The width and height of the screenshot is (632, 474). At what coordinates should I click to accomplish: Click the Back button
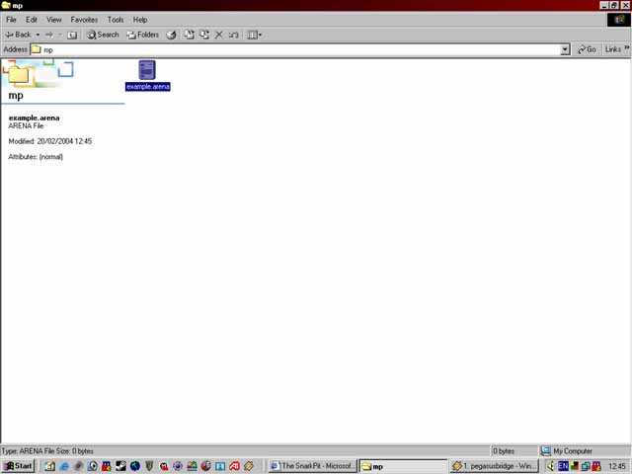click(18, 35)
